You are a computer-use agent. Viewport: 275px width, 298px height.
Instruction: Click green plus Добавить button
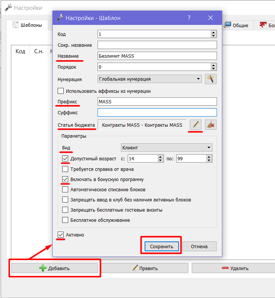[x=55, y=268]
